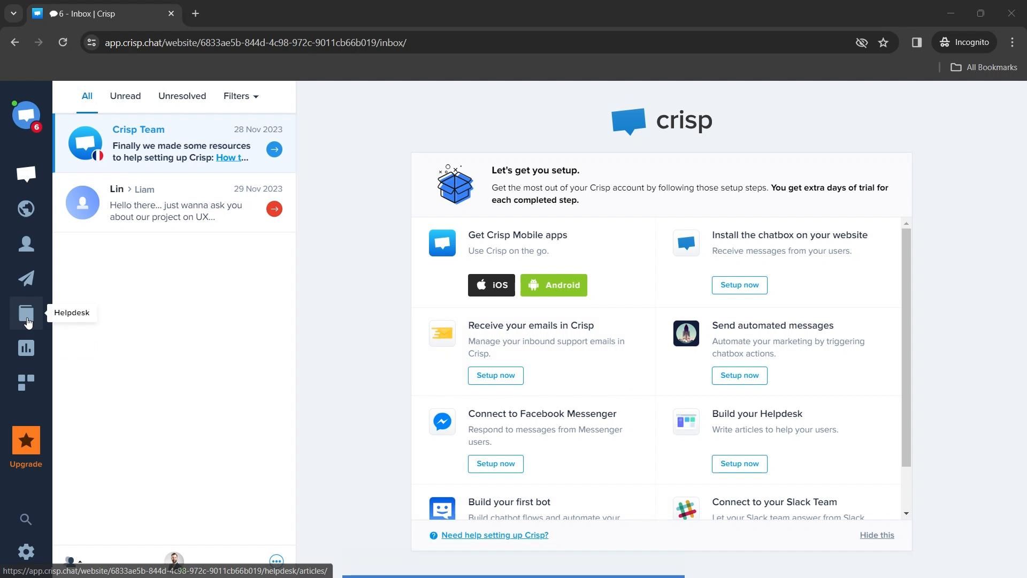Bookmark this tab with star icon
The image size is (1027, 578).
883,42
